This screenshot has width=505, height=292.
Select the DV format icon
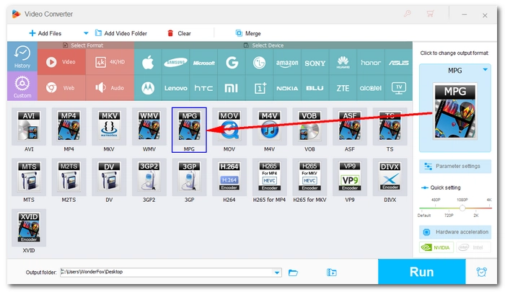109,177
